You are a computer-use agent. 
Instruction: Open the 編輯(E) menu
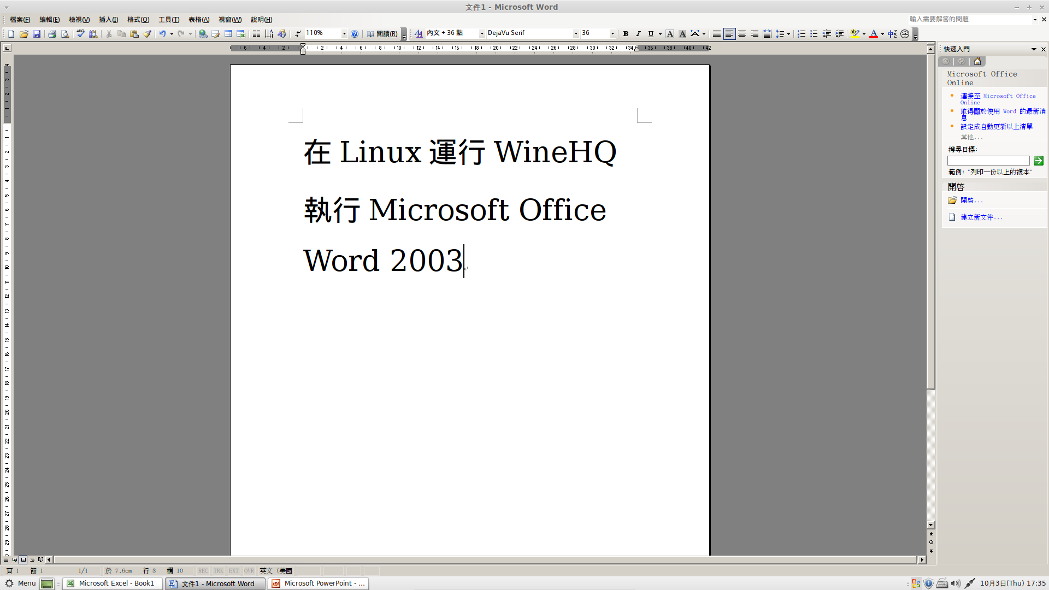click(x=49, y=20)
